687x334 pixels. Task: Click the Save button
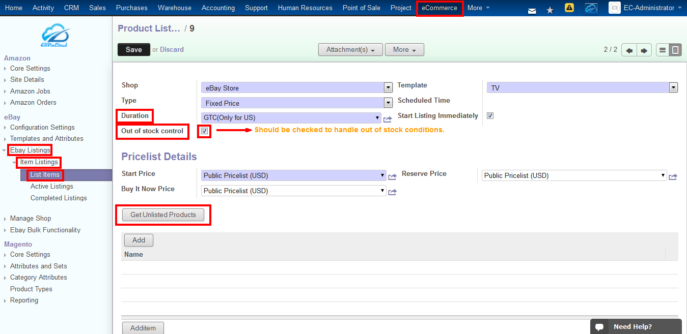pos(134,49)
